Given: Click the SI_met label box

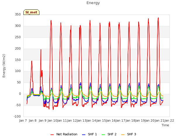Looking at the screenshot, I should coord(31,12).
